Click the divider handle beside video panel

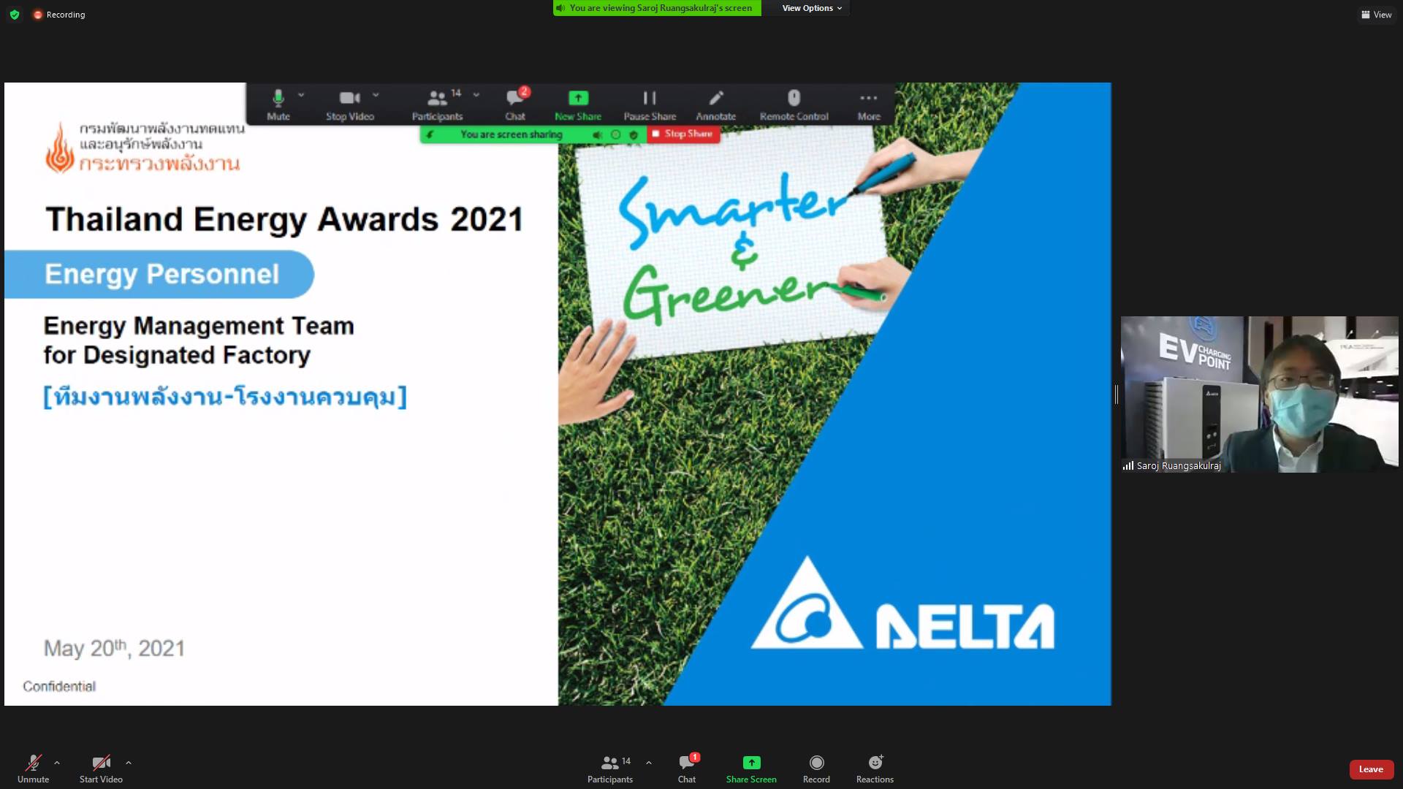(1116, 394)
